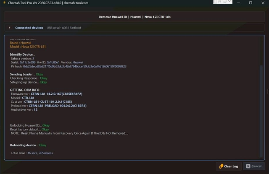Click the Clear Log button
The image size is (269, 174).
229,166
